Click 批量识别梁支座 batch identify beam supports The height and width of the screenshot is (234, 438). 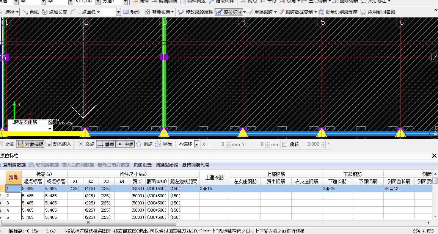click(338, 12)
